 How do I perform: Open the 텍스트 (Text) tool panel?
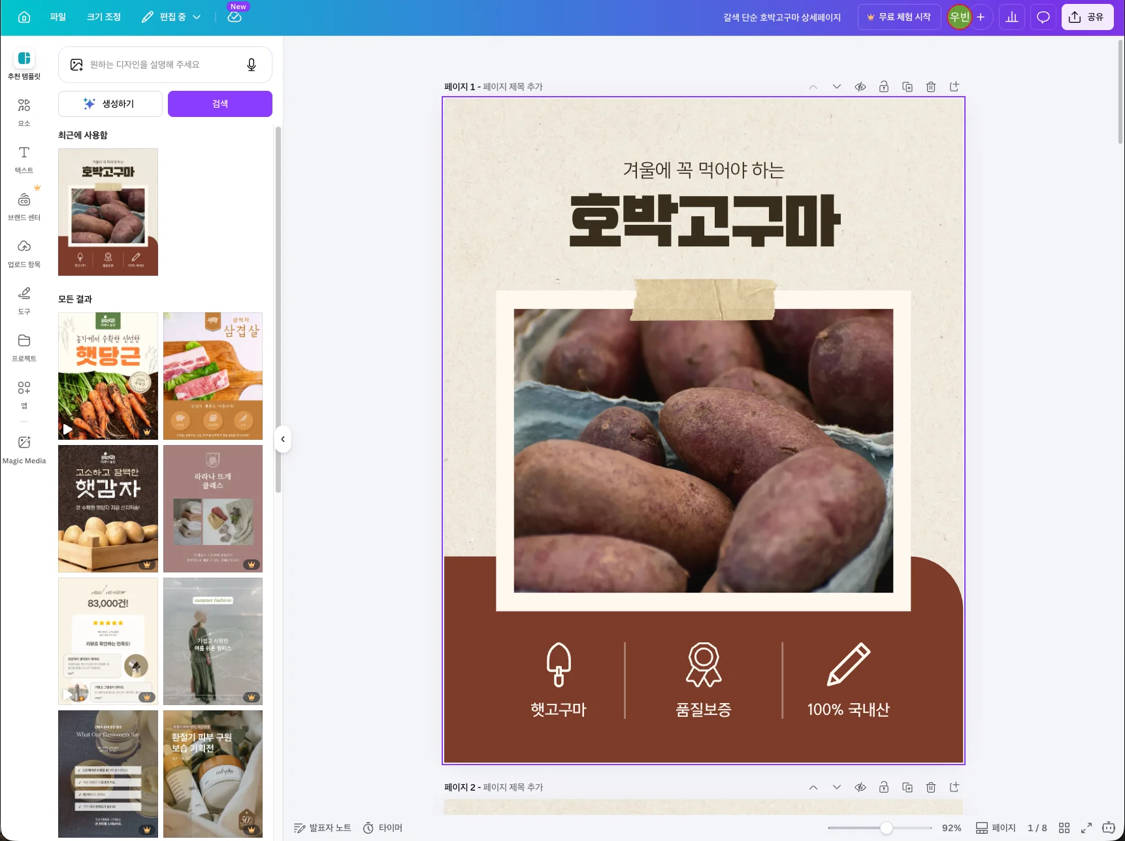tap(24, 159)
